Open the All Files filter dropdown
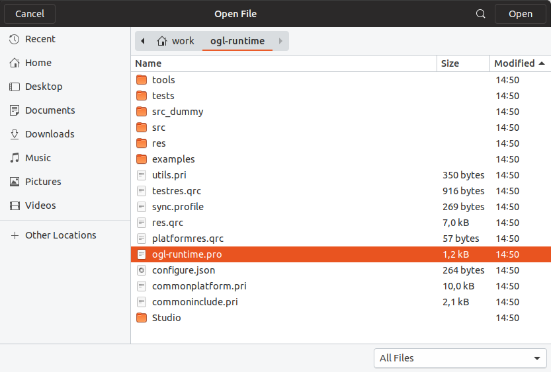This screenshot has height=372, width=551. (x=460, y=358)
